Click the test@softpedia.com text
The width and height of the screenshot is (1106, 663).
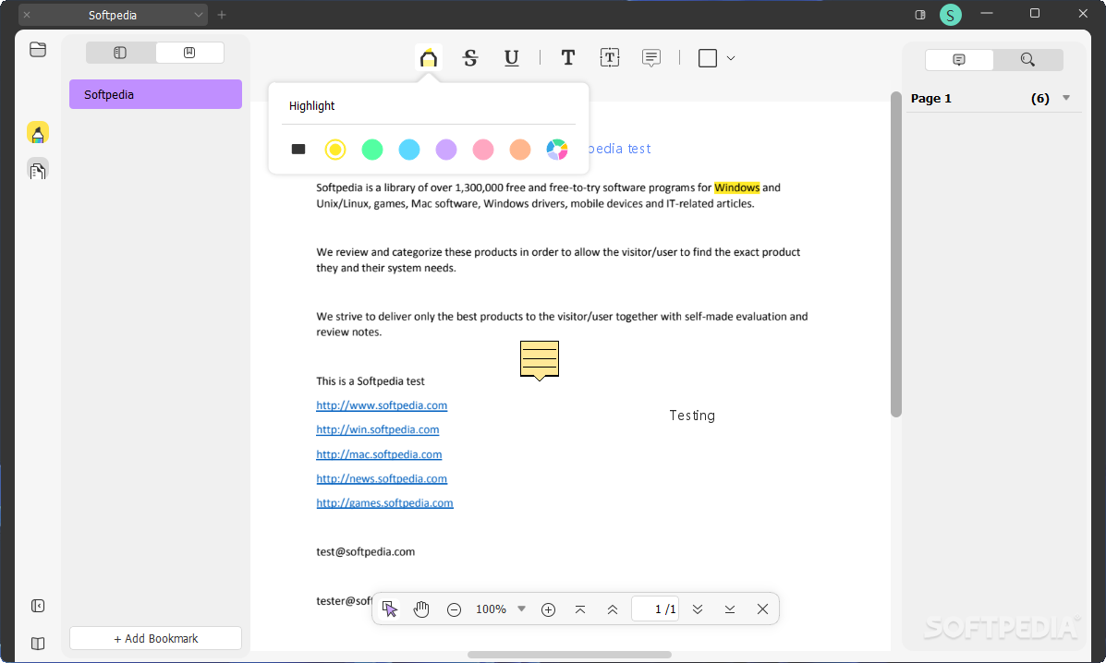pos(365,551)
